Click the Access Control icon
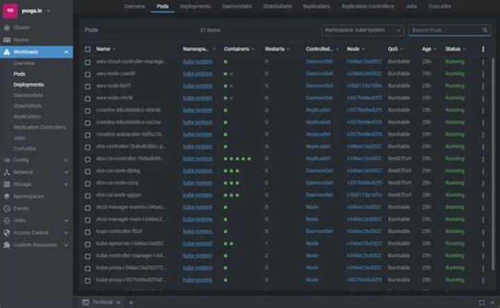The image size is (500, 308). pos(7,233)
